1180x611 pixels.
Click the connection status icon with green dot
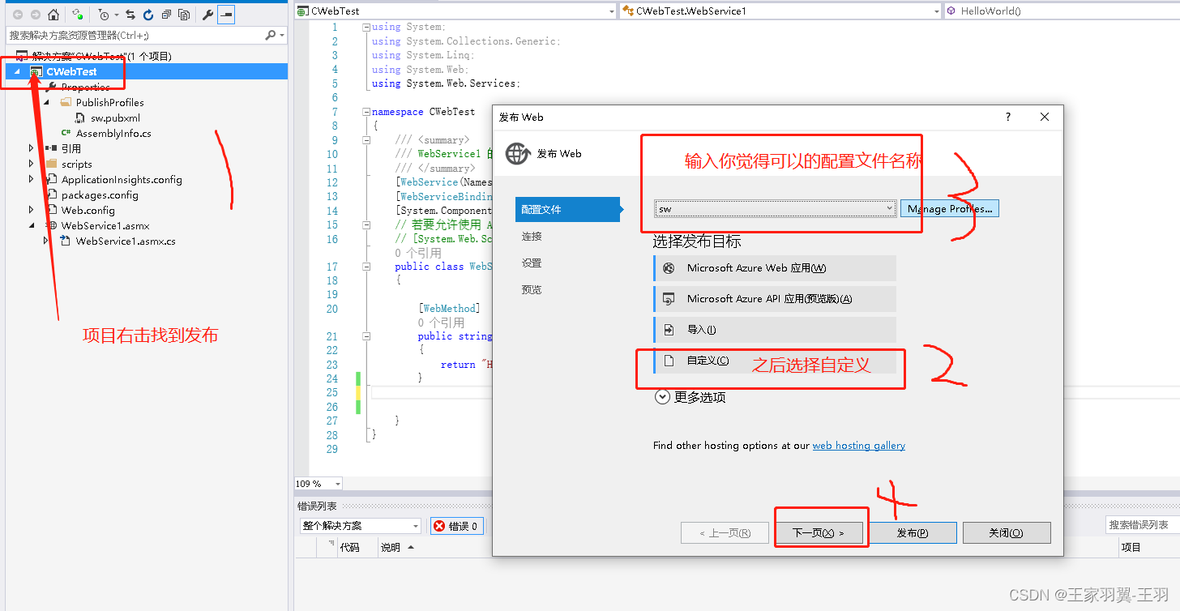[77, 15]
